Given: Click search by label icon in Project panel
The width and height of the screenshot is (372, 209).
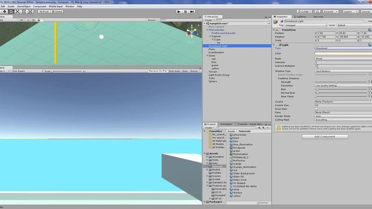Looking at the screenshot, I should (263, 128).
